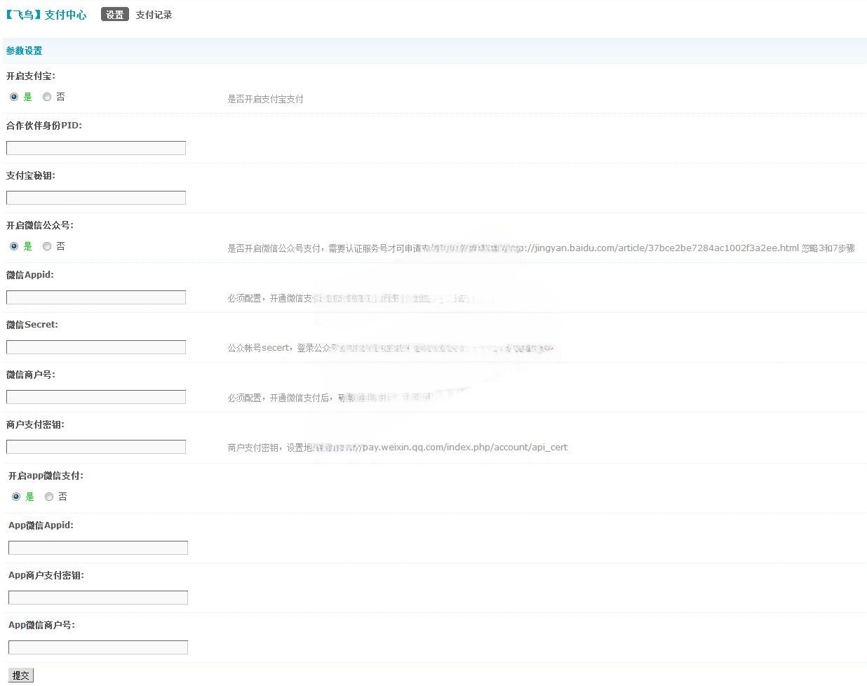Focus the App商户支付密钥 text box
This screenshot has width=867, height=686.
click(98, 598)
